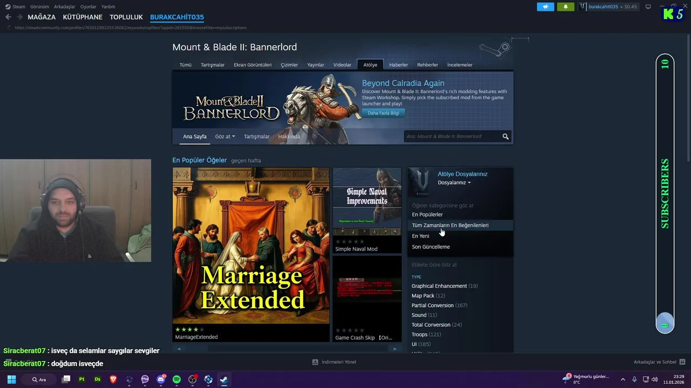Open the BURAKCAHİT035 profile section

[x=177, y=17]
